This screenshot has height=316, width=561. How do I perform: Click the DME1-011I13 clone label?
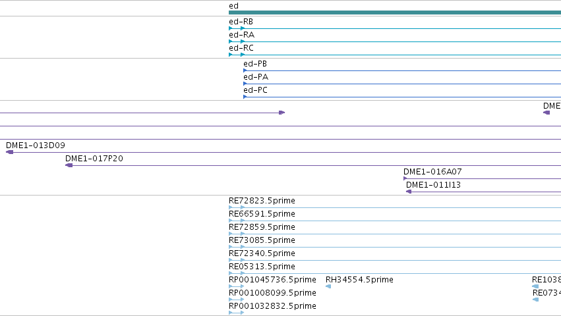coord(433,185)
